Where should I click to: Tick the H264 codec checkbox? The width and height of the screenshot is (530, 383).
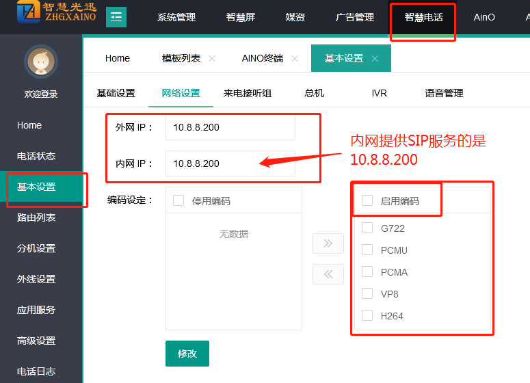click(x=367, y=316)
